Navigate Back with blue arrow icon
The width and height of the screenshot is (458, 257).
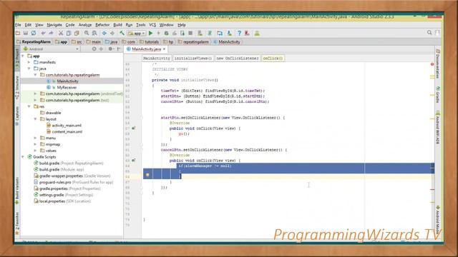[x=104, y=34]
